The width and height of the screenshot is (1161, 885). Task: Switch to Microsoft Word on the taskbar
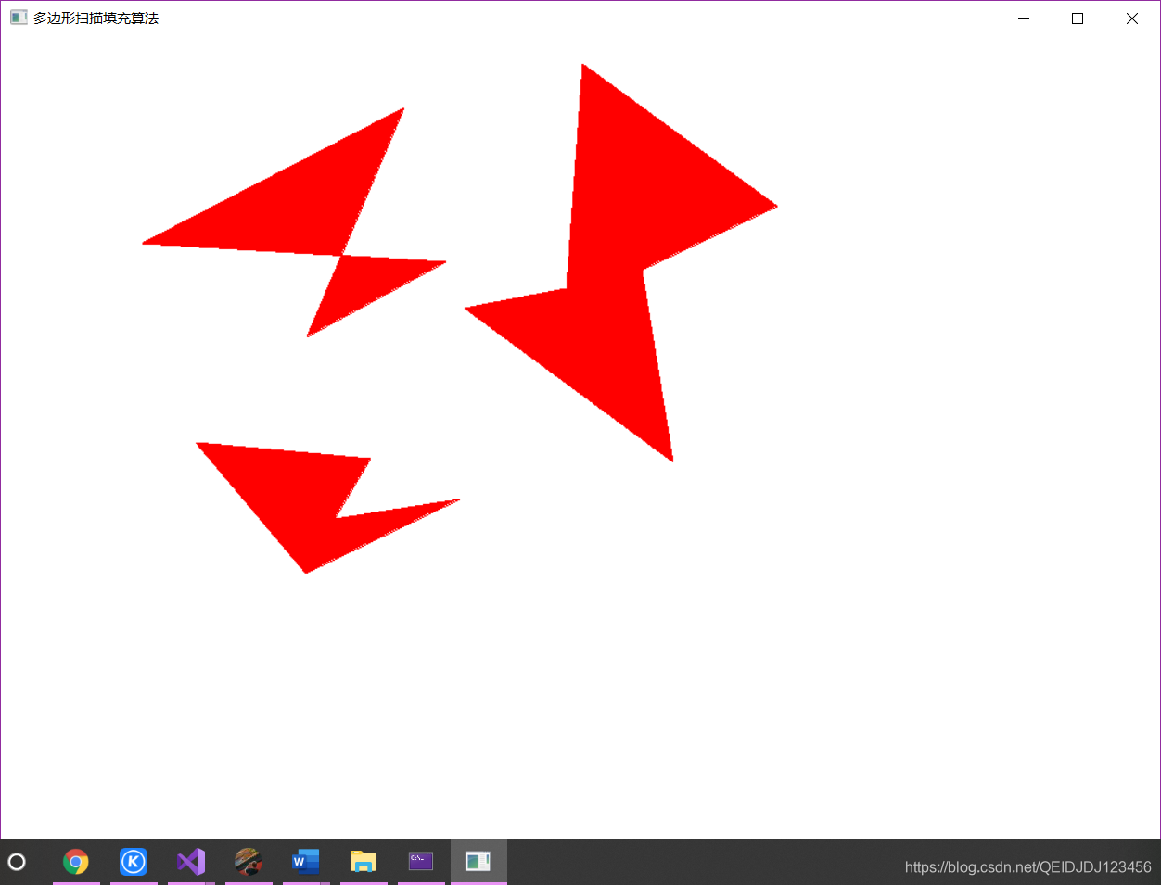pyautogui.click(x=306, y=862)
